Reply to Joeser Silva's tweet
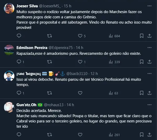157x140 pixels. click(x=19, y=36)
